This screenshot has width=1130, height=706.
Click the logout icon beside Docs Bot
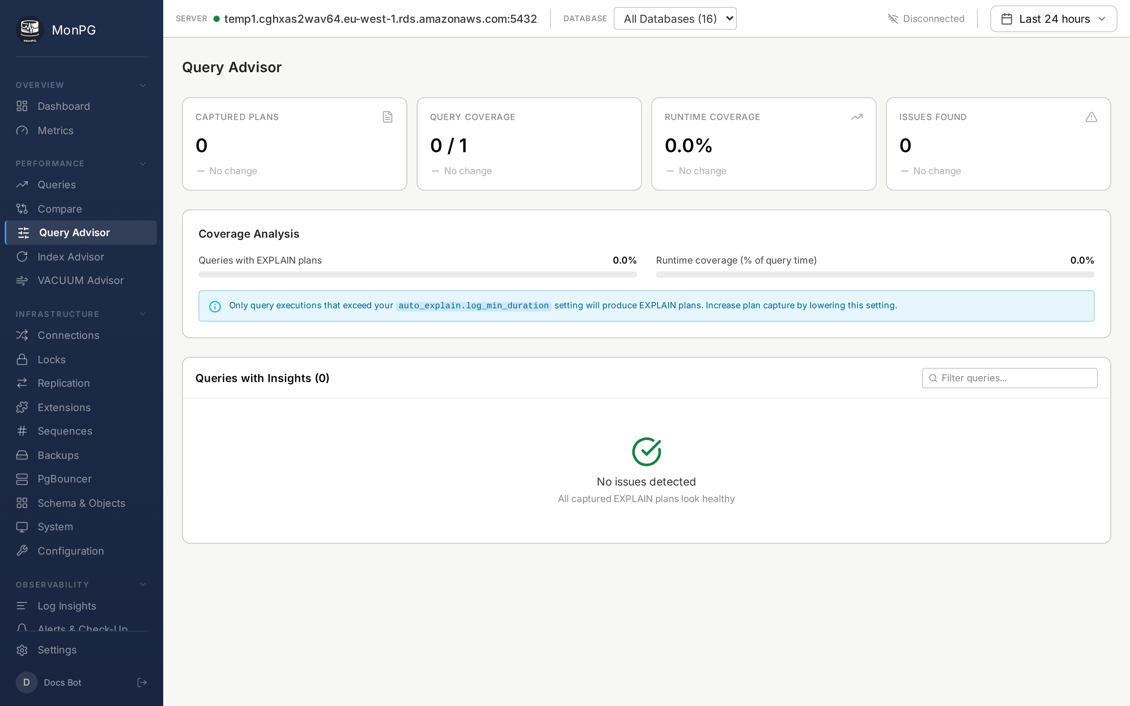pyautogui.click(x=142, y=682)
